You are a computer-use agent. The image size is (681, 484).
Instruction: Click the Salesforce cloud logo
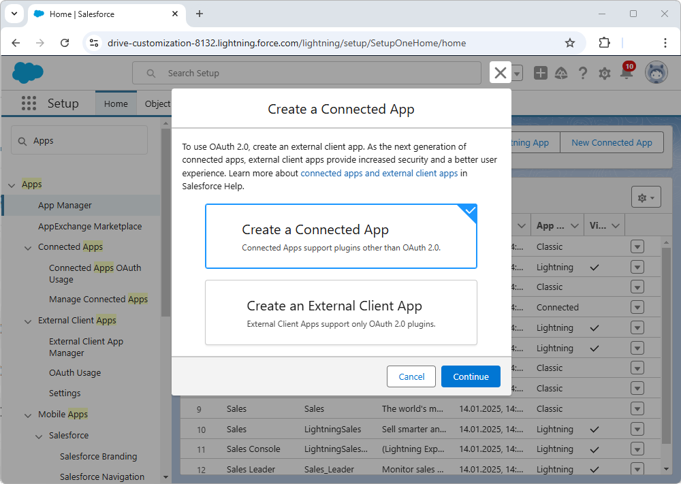click(27, 73)
